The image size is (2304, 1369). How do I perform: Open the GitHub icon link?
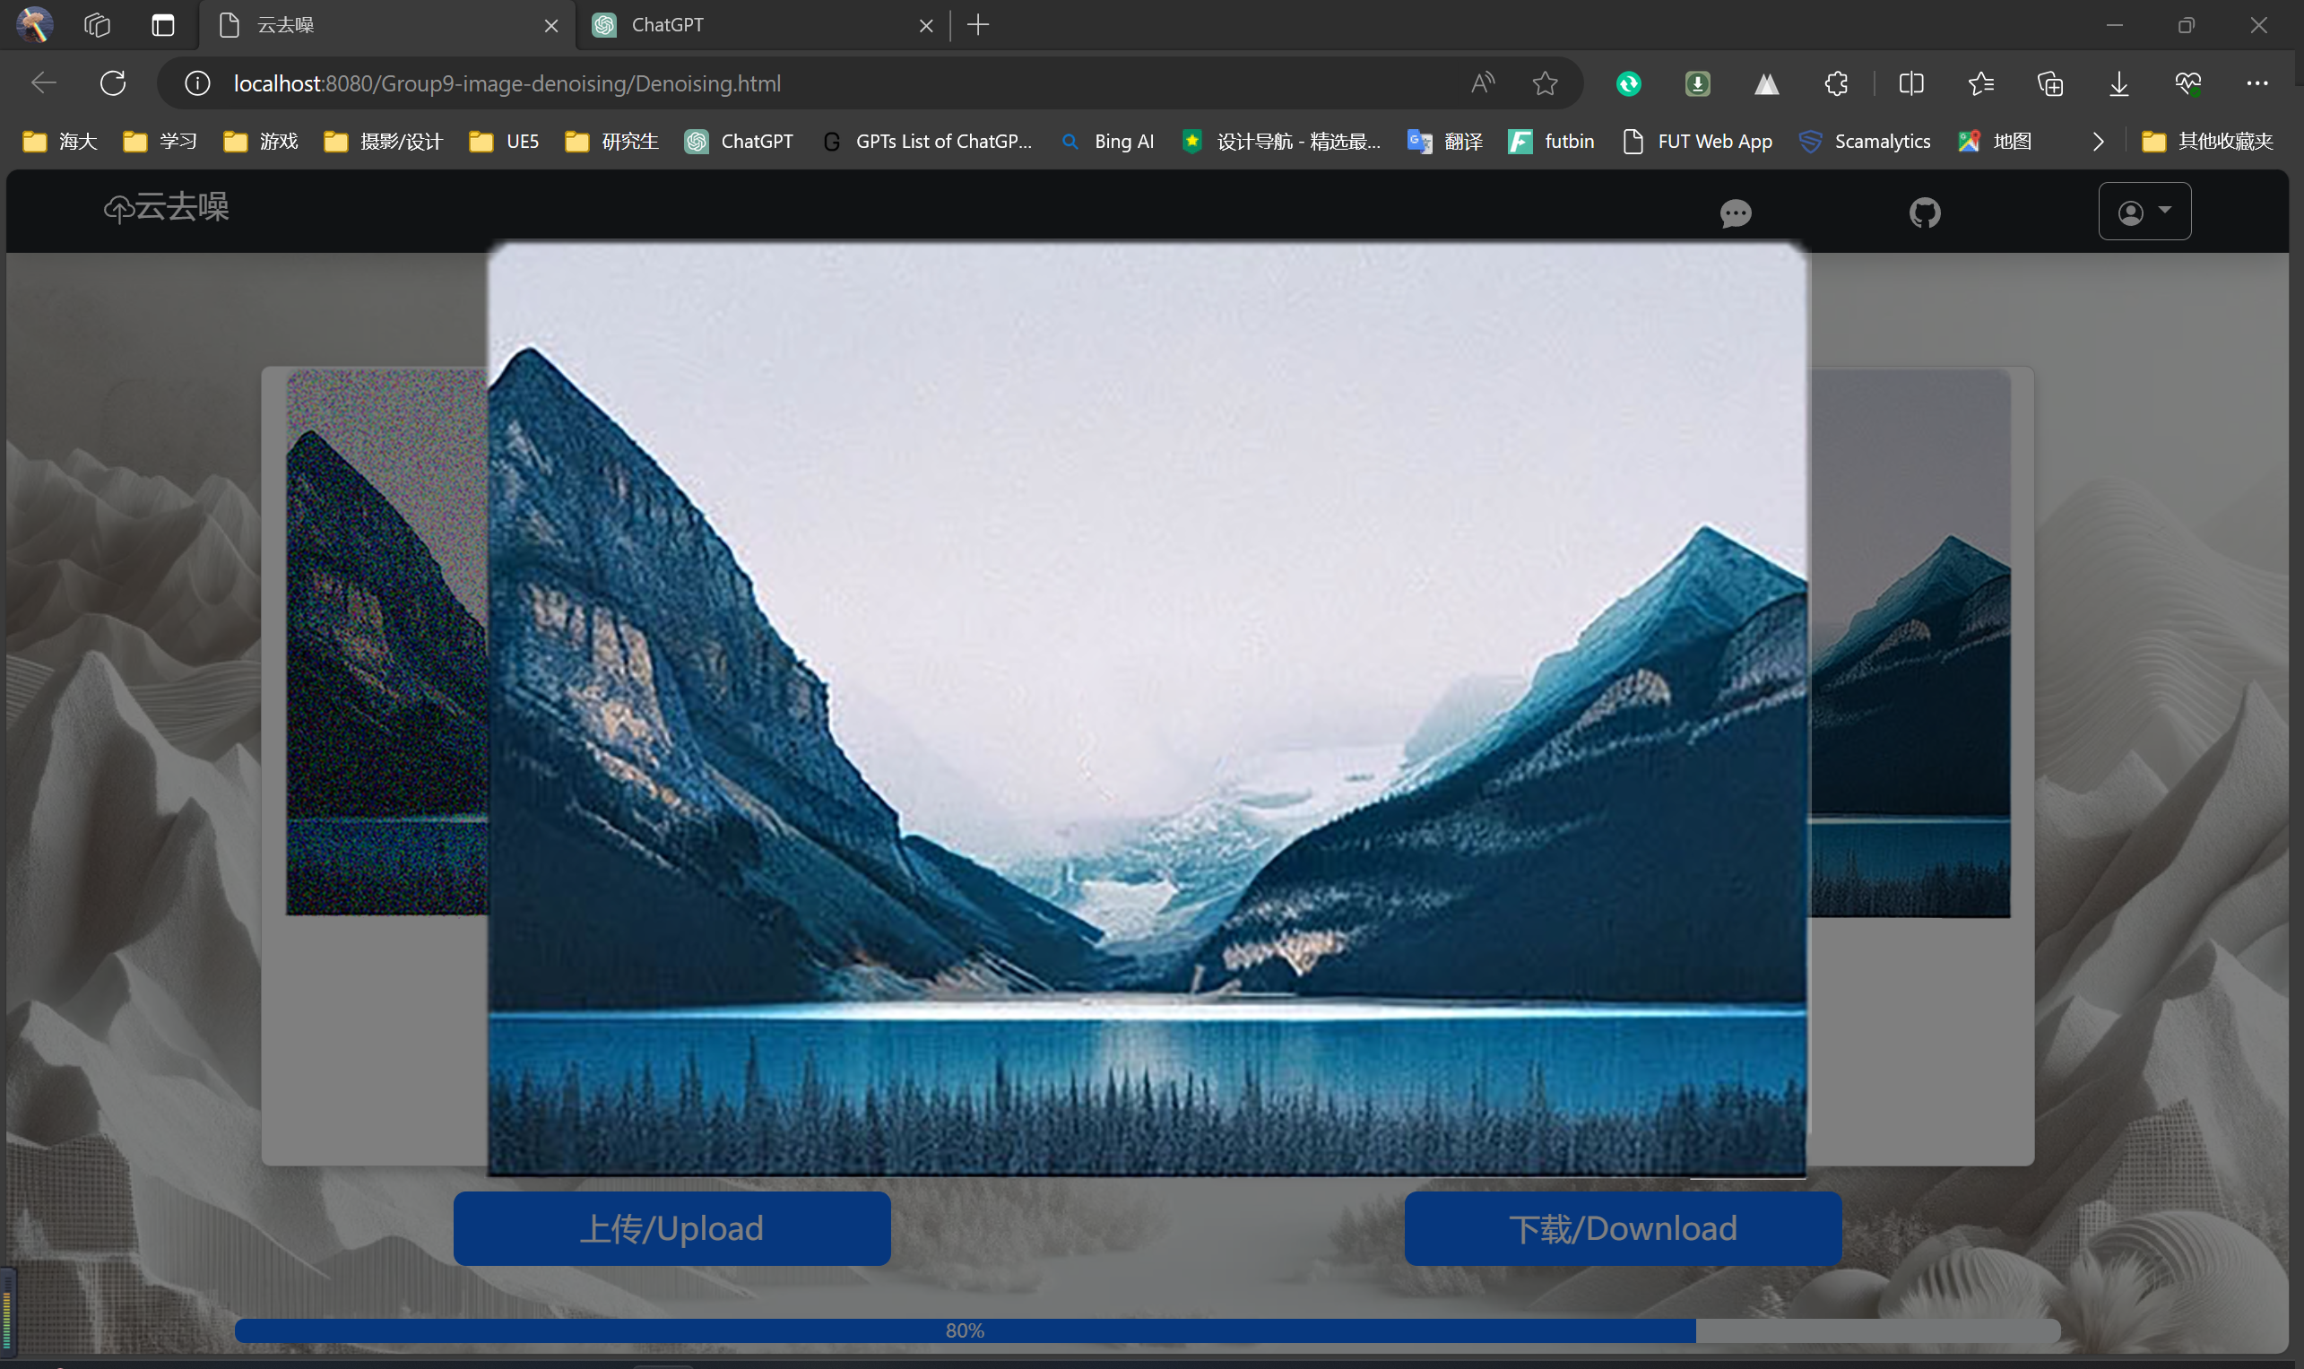(1924, 213)
